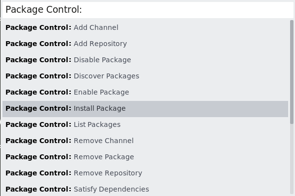Choose Package Control: Add Repository
This screenshot has width=295, height=196.
click(100, 44)
